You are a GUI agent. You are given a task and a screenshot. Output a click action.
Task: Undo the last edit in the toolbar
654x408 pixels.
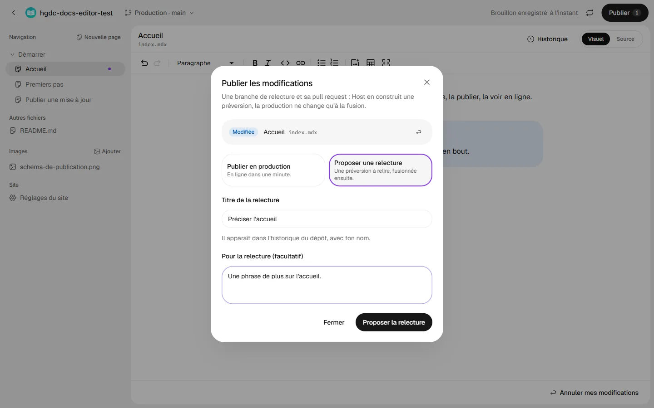coord(144,63)
